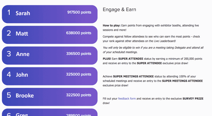The image size is (212, 116).
Task: Select Matt's second place leaderboard card
Action: tap(50, 34)
